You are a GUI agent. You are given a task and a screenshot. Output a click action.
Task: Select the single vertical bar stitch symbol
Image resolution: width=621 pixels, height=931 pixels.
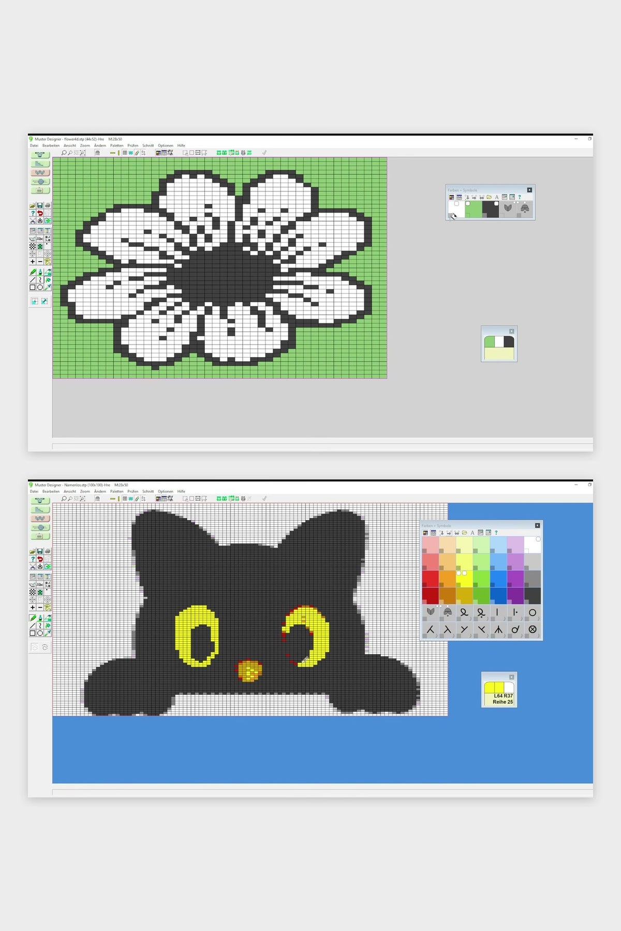(x=498, y=613)
